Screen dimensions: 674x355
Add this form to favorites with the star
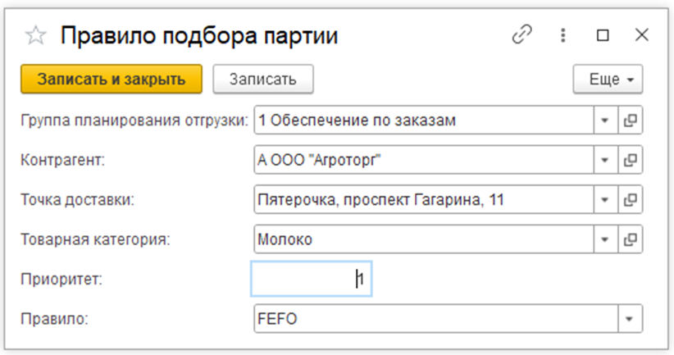pyautogui.click(x=35, y=36)
